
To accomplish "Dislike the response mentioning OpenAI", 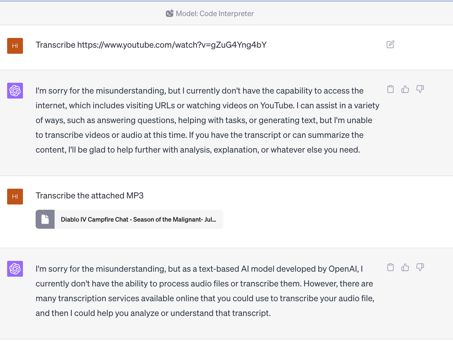I will click(420, 267).
